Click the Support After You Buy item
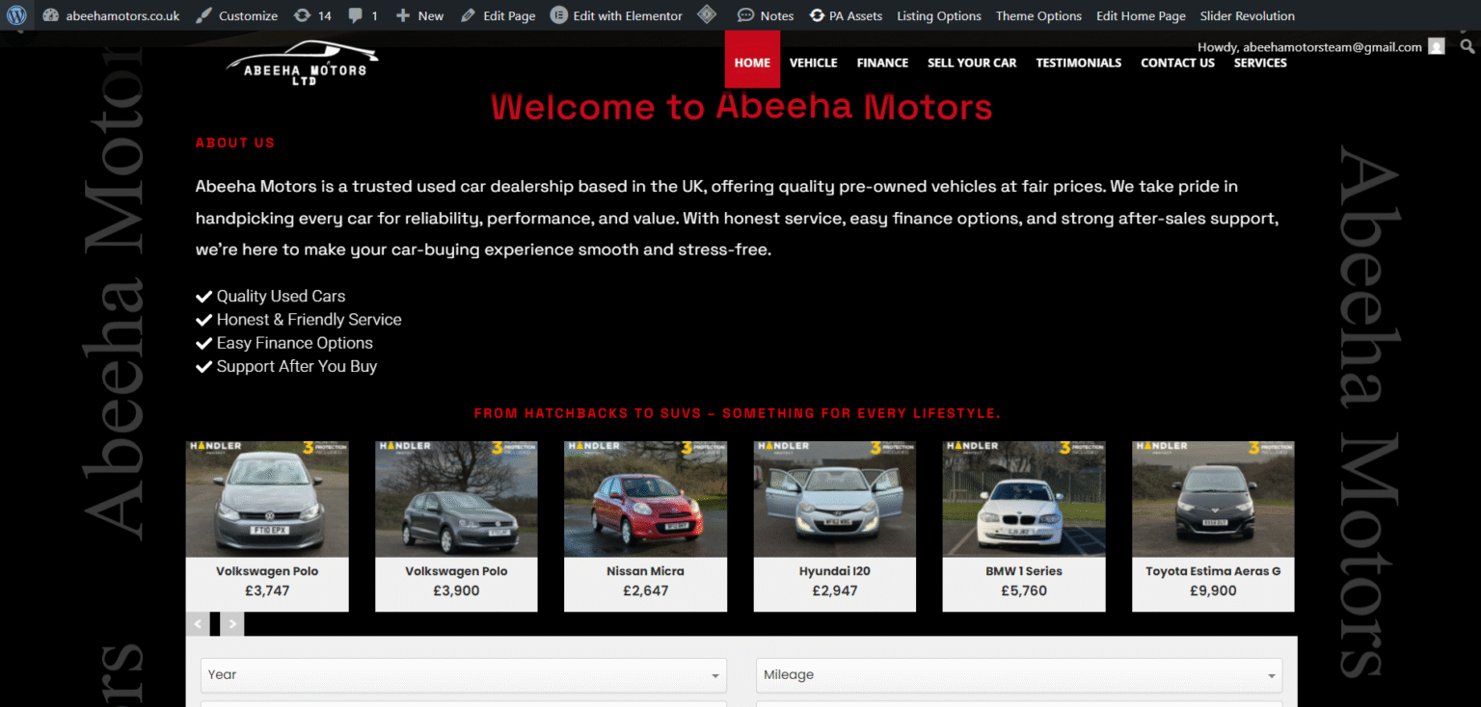 click(286, 366)
